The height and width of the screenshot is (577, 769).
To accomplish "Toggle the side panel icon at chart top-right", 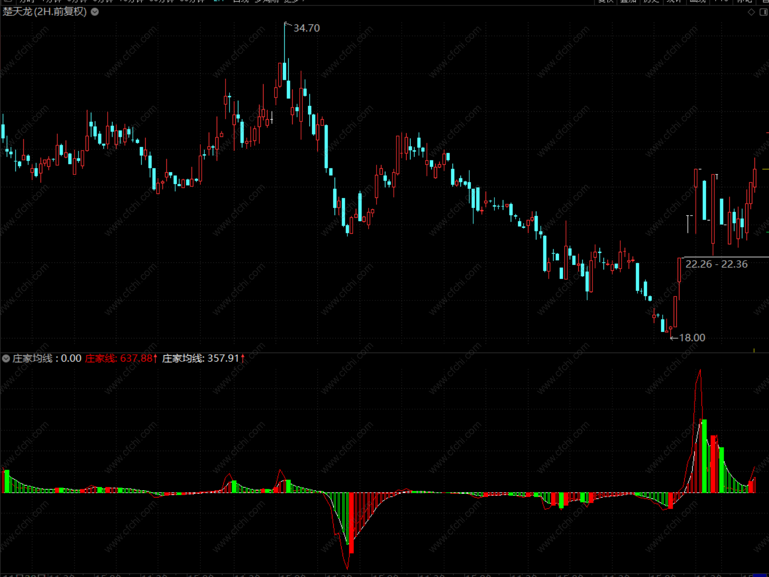I will click(x=763, y=12).
